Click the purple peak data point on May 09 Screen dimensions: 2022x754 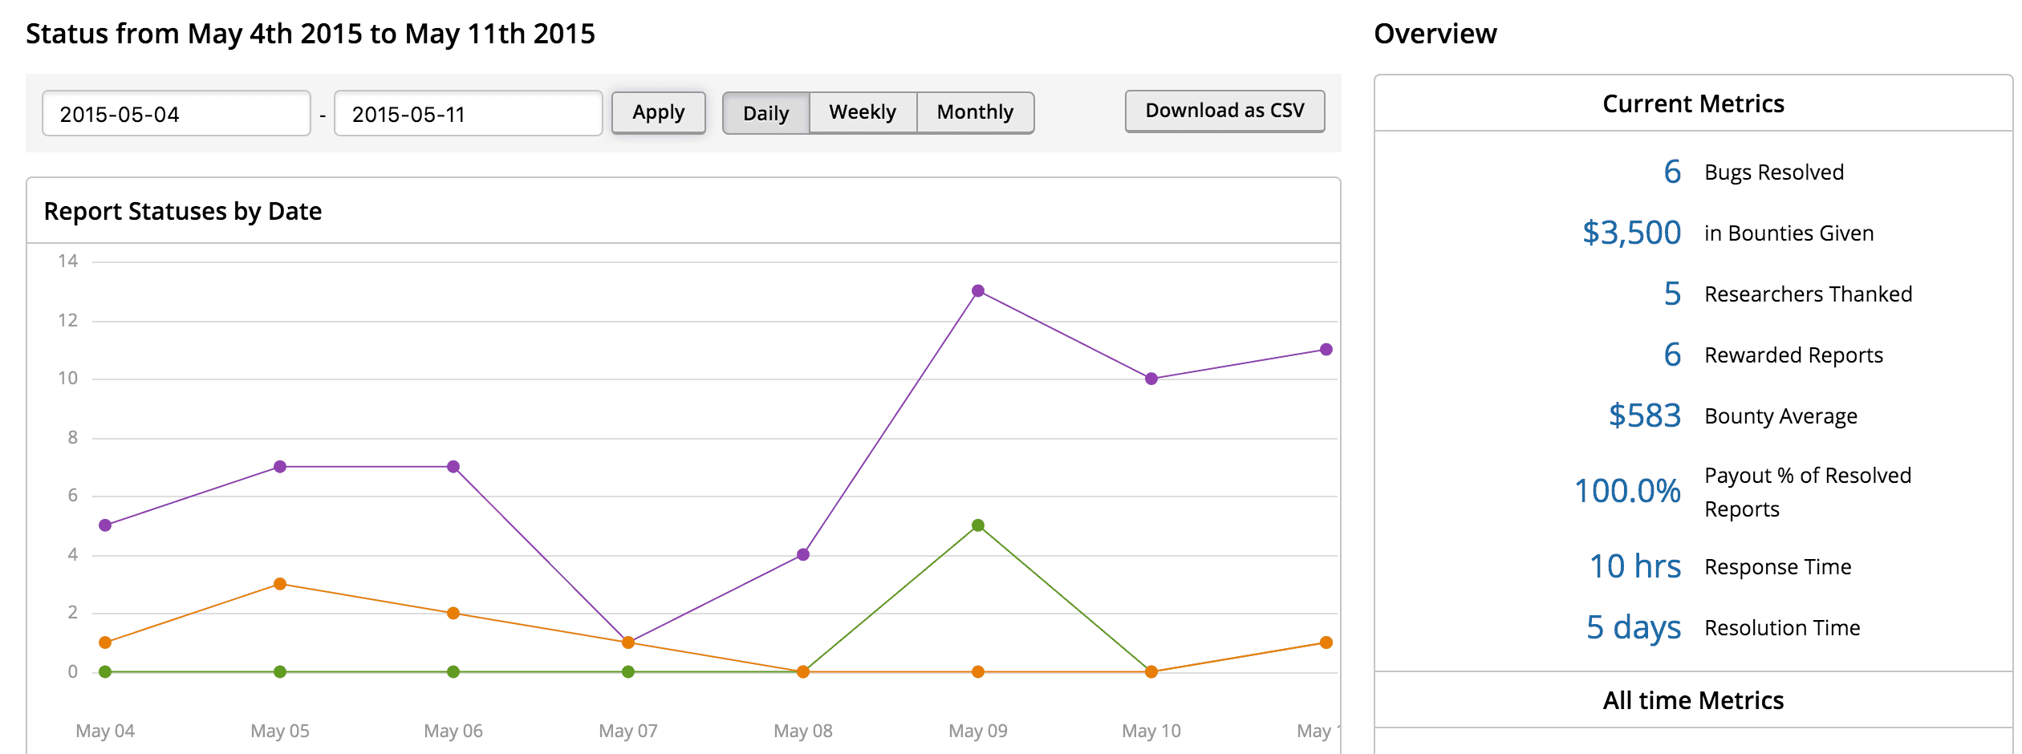[x=977, y=291]
